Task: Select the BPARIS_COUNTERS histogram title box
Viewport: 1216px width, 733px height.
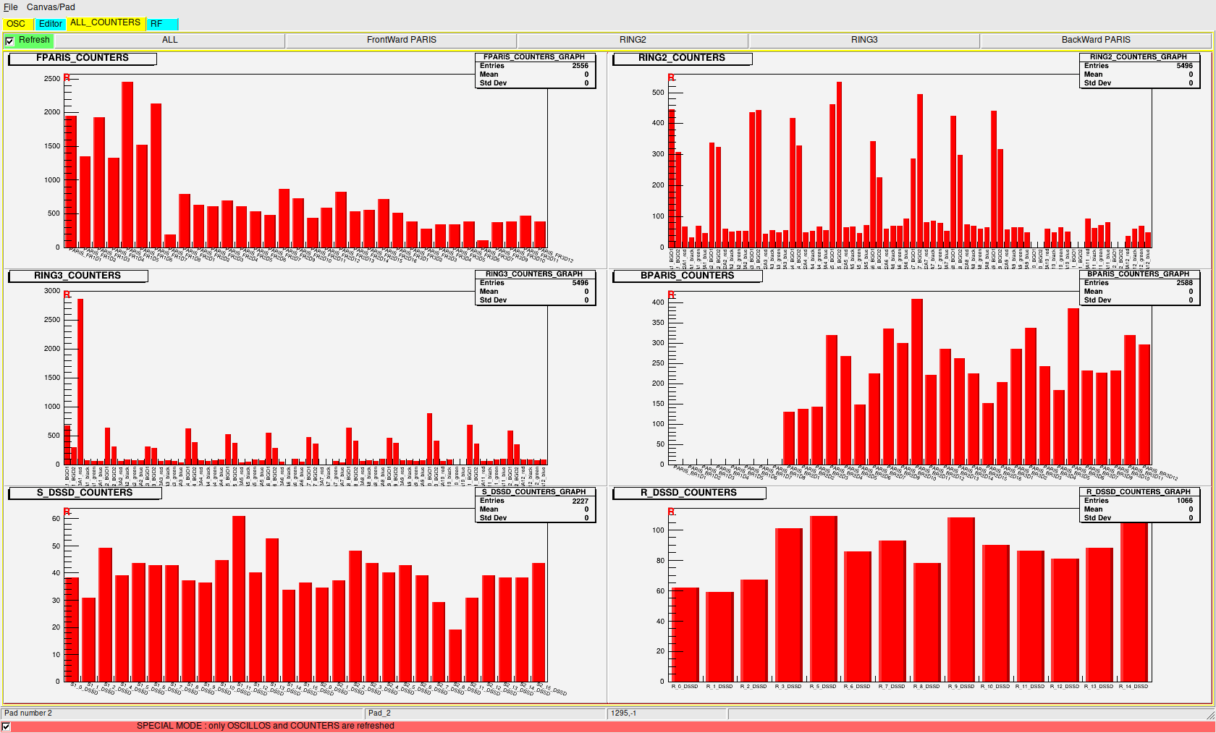Action: pos(687,276)
